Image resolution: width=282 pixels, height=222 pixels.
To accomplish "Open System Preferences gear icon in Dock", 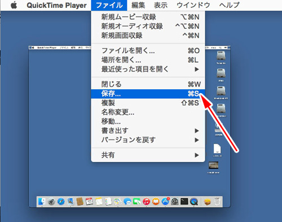I will 175,202.
